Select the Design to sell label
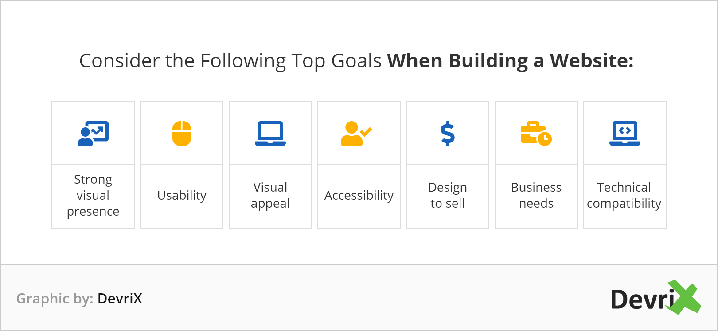The height and width of the screenshot is (331, 718). [448, 195]
